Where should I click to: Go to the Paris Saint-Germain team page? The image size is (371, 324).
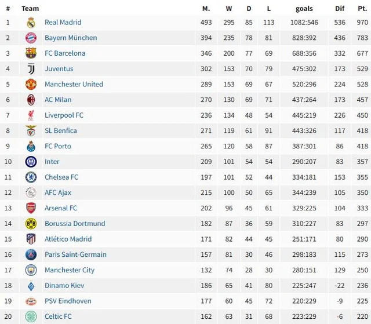point(75,254)
